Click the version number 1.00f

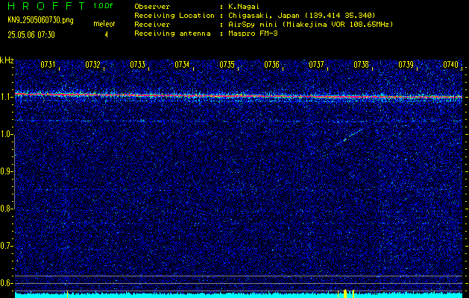click(x=103, y=6)
